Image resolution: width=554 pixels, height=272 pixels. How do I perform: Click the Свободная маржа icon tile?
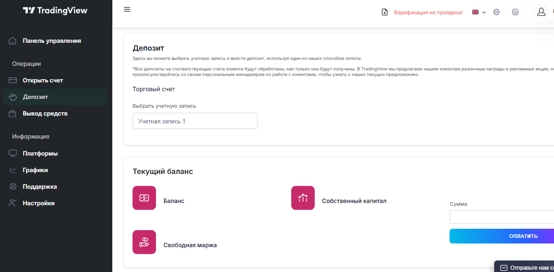tap(144, 242)
